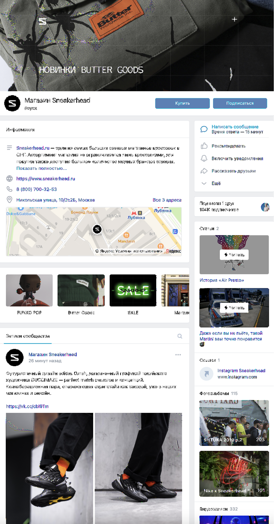This screenshot has height=524, width=274.
Task: Open the FUNKO POP product category
Action: pyautogui.click(x=29, y=294)
